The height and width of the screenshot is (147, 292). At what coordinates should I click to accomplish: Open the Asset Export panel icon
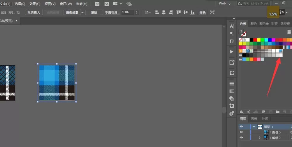(232, 62)
